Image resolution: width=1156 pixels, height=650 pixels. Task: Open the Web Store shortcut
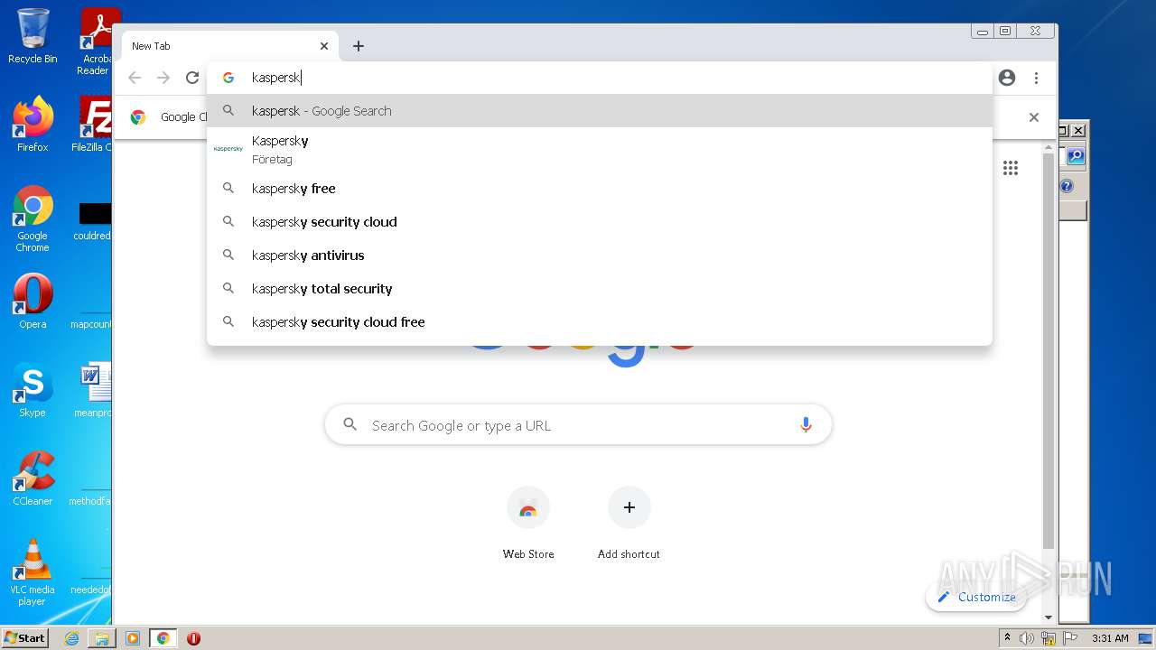[x=528, y=523]
